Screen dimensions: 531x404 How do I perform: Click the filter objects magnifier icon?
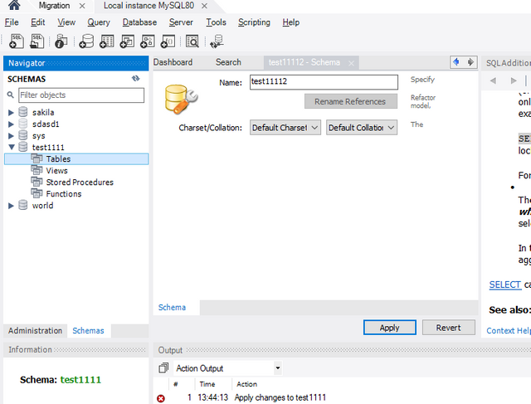(11, 95)
